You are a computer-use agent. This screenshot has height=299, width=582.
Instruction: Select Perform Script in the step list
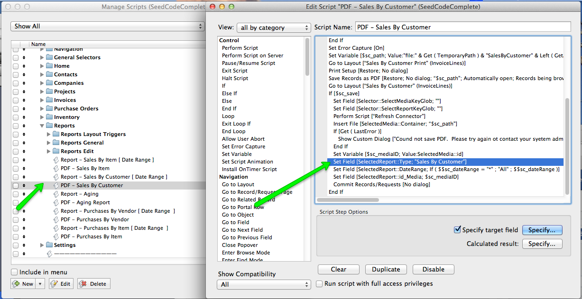click(240, 48)
